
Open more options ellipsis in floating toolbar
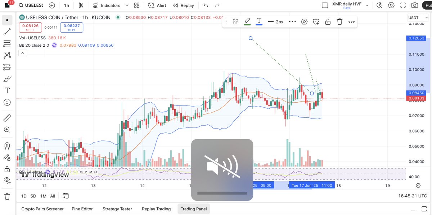click(351, 22)
